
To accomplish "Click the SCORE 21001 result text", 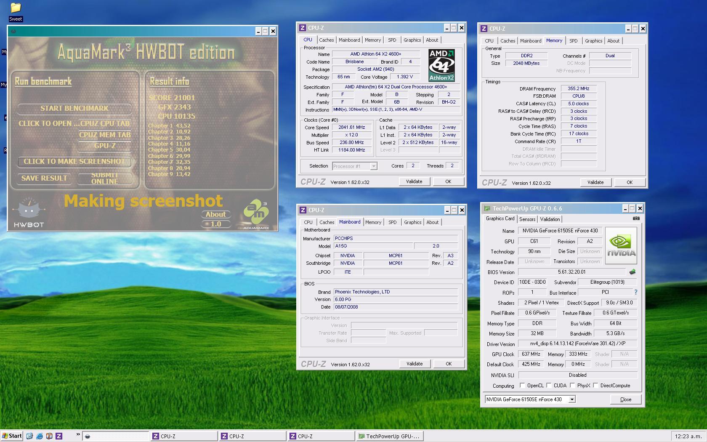I will [x=172, y=98].
